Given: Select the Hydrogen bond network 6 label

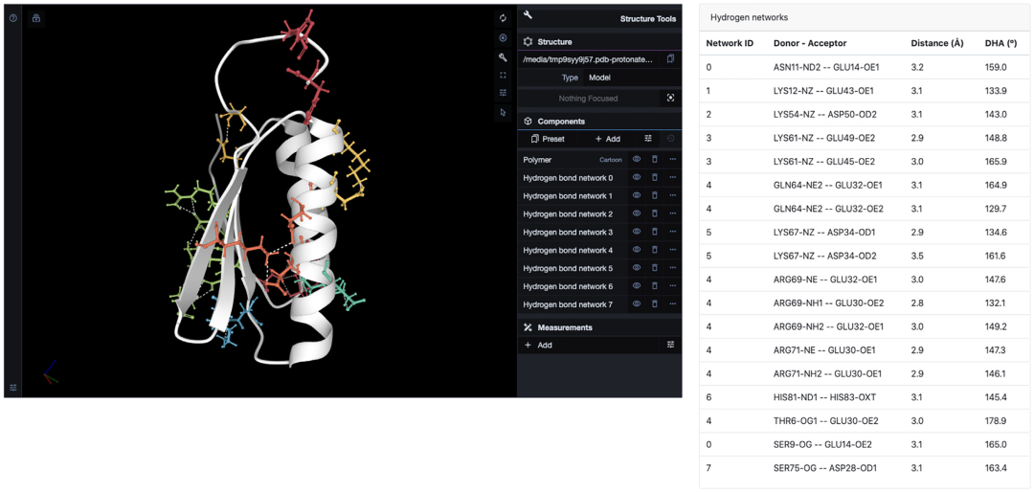Looking at the screenshot, I should pyautogui.click(x=568, y=286).
